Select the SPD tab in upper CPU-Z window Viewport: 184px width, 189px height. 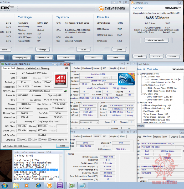[104, 68]
